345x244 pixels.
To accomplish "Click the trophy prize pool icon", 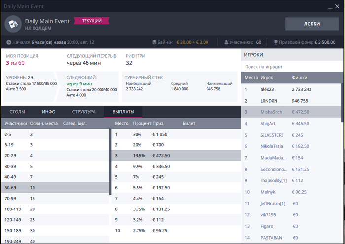I will tap(276, 42).
